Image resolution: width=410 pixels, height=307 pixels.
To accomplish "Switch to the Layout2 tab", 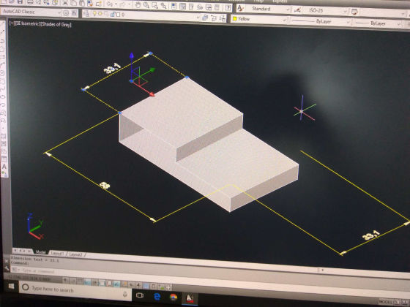I will 75,254.
